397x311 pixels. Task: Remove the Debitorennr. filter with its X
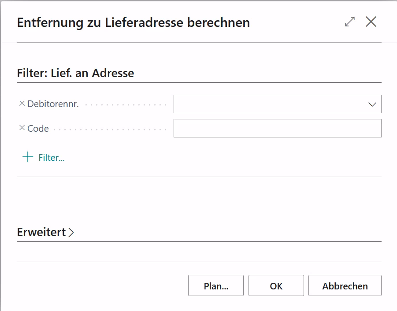(22, 104)
